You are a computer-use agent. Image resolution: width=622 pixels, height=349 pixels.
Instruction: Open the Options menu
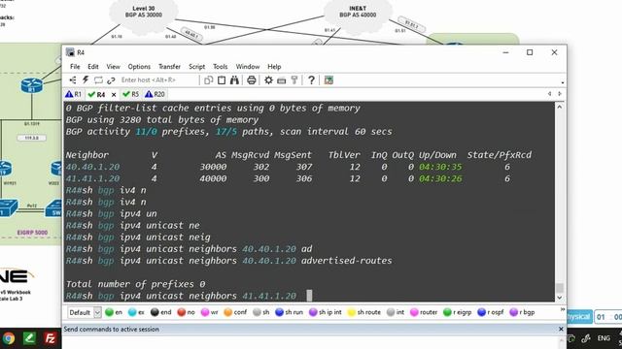tap(139, 67)
